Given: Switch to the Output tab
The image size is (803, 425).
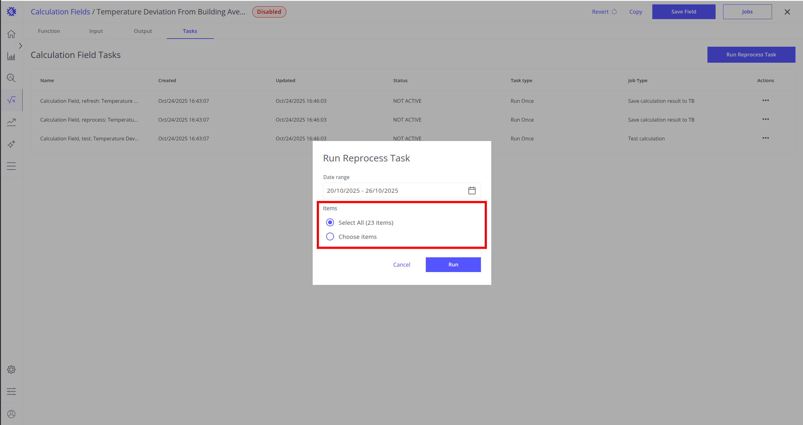Looking at the screenshot, I should (x=143, y=31).
